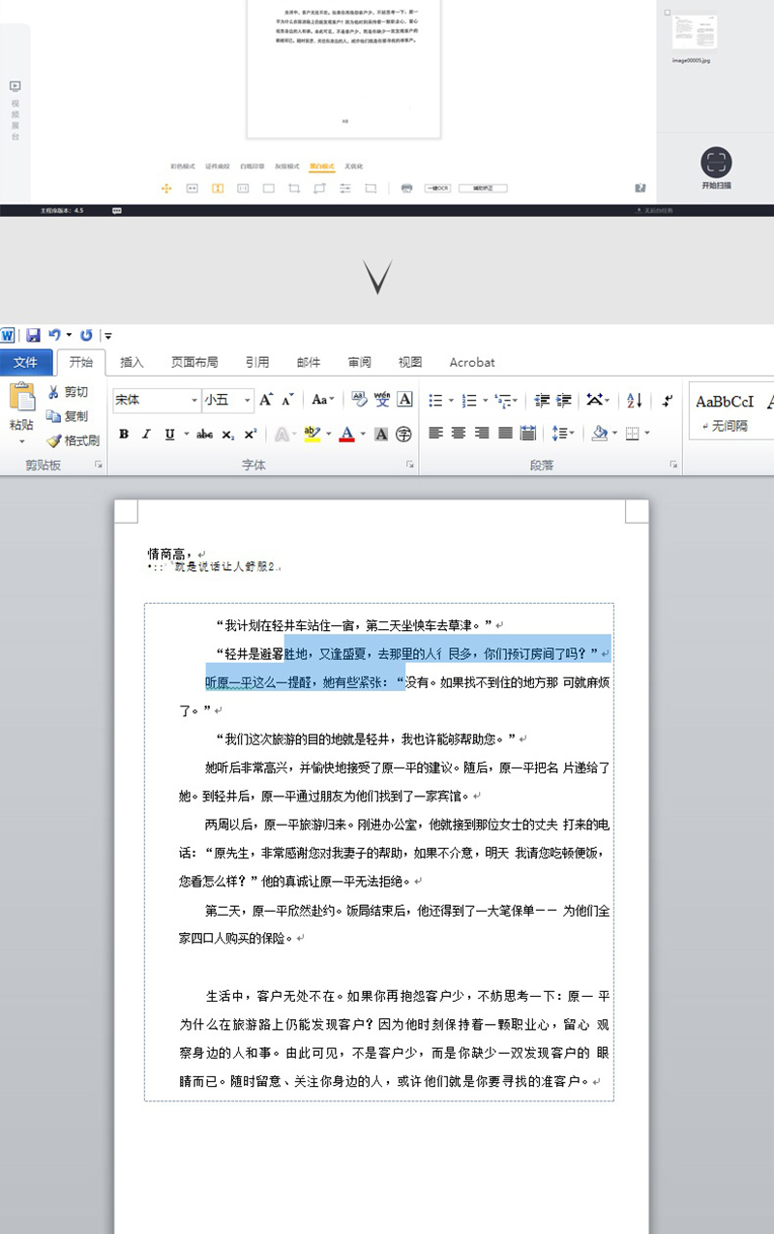Toggle superscript formatting
The image size is (774, 1234).
[250, 435]
